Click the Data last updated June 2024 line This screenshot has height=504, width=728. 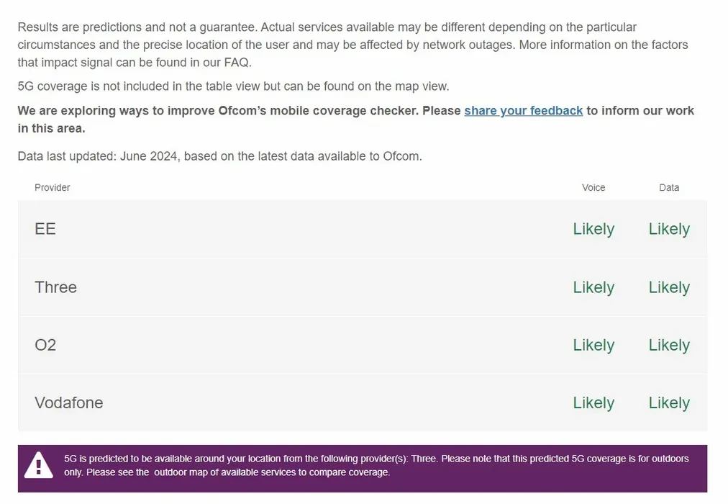point(219,156)
